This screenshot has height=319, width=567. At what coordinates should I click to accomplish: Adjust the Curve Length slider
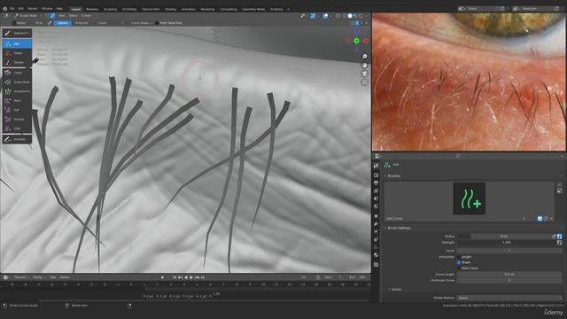click(x=509, y=274)
